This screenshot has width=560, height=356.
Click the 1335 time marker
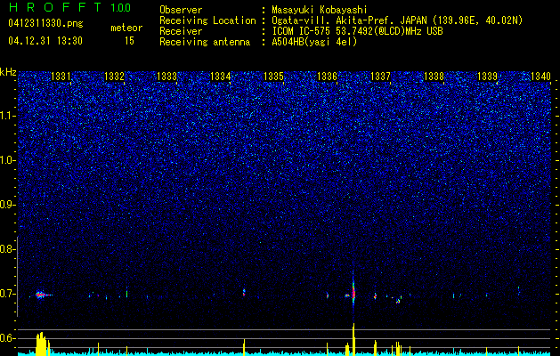[273, 76]
